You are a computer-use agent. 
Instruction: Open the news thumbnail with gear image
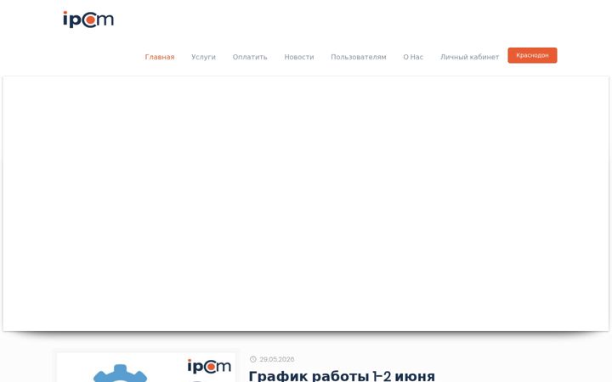(x=146, y=368)
